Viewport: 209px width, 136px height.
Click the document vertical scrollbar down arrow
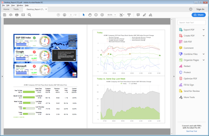coord(172,134)
